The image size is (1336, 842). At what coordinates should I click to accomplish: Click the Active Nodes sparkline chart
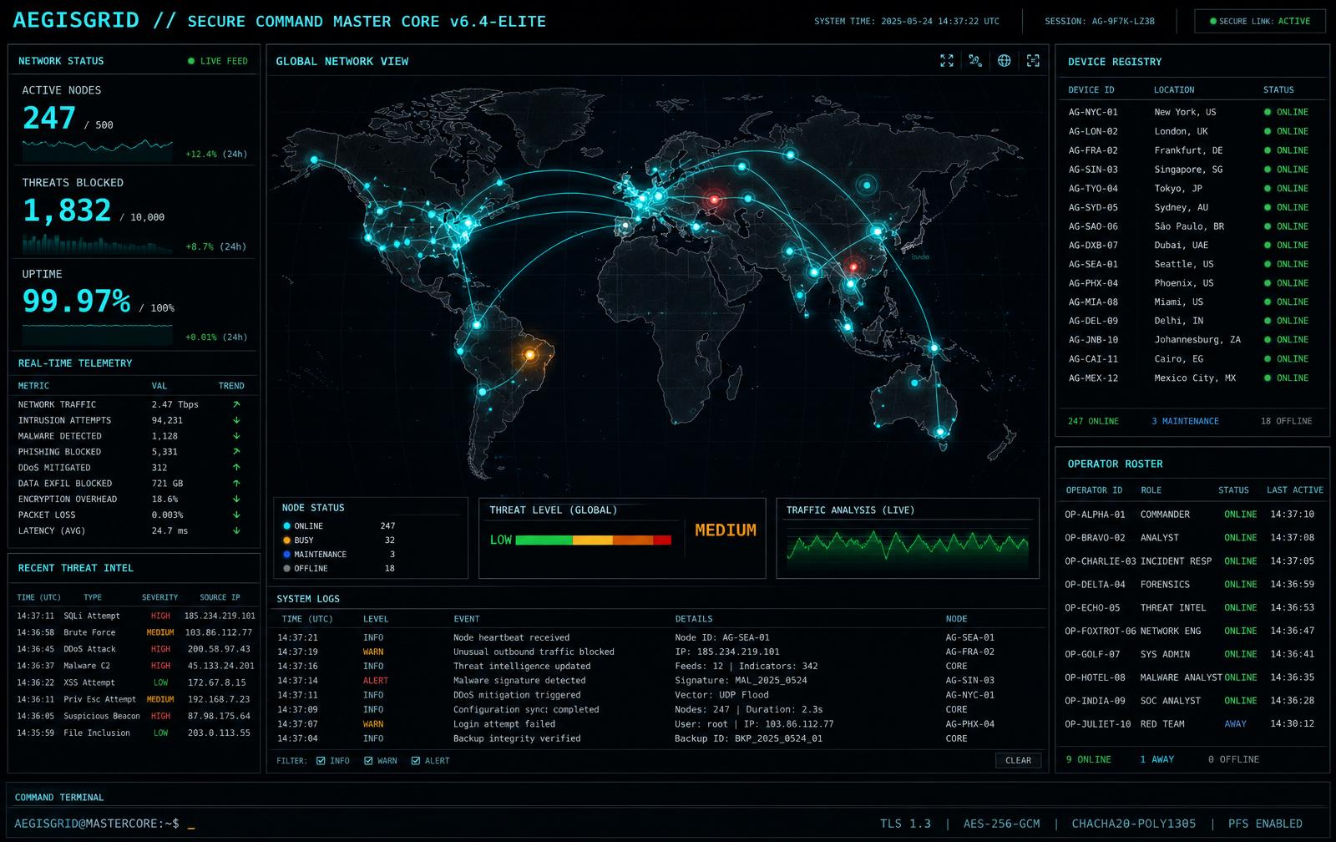(x=98, y=151)
